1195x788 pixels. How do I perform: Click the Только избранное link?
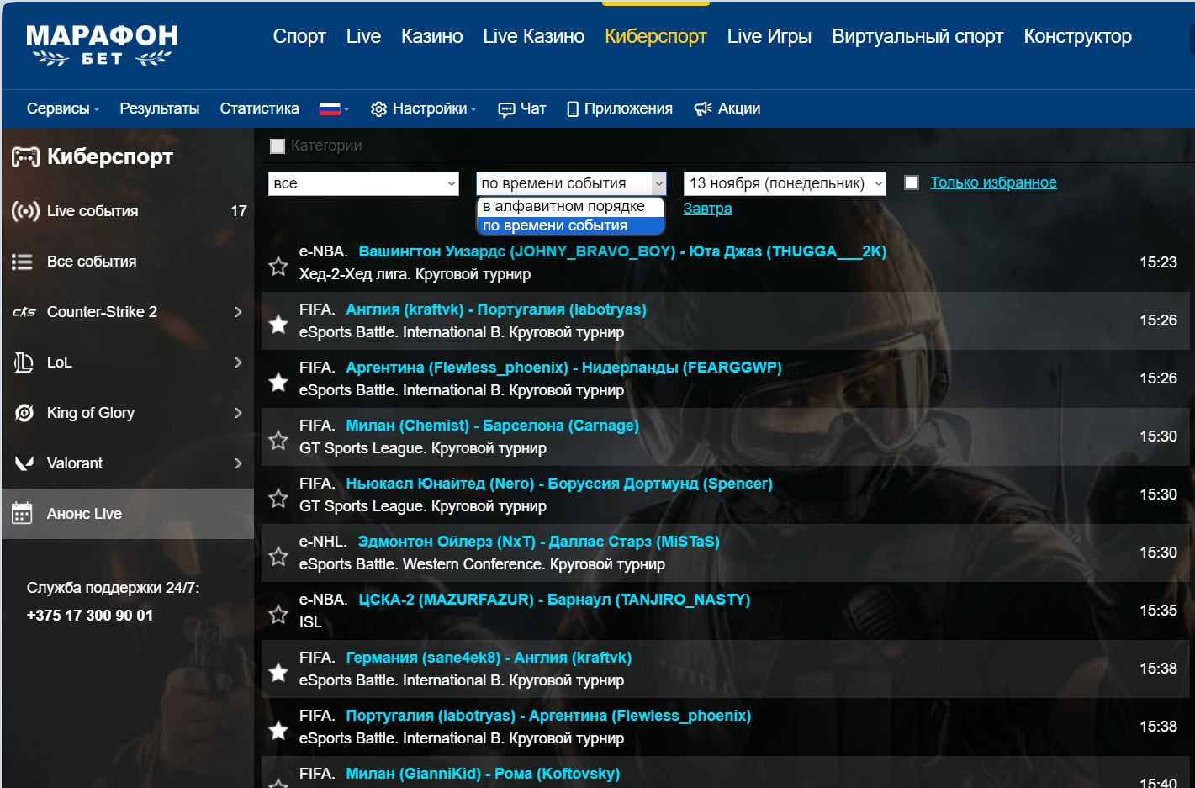[993, 182]
